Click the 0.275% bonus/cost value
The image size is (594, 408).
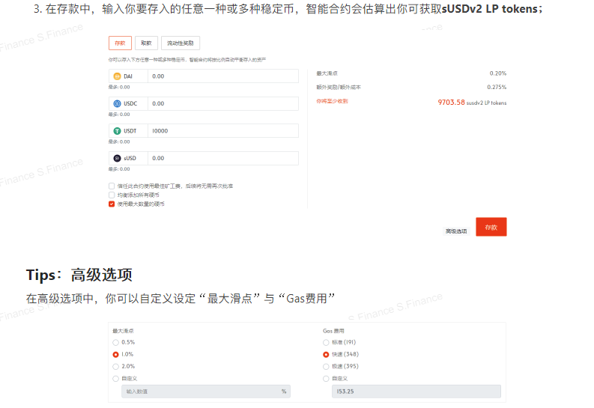click(497, 87)
